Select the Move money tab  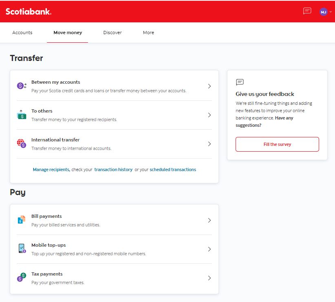tap(68, 33)
